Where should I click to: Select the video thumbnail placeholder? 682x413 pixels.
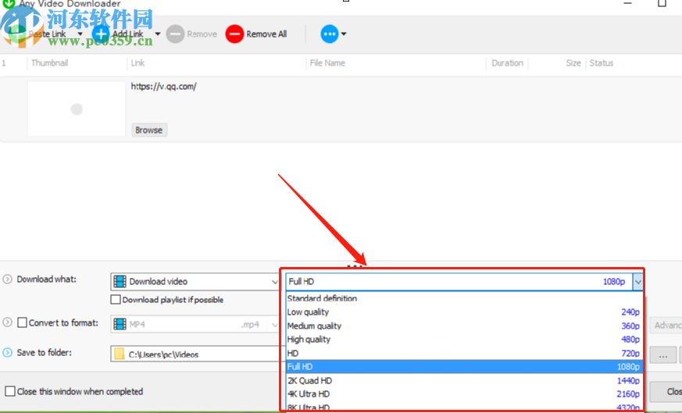(x=77, y=109)
